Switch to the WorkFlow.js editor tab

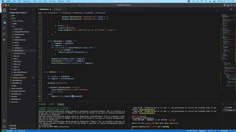click(x=44, y=9)
